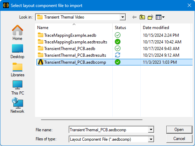
Task: Click synced status icon for TransientThermal_PCB.aedbcomp
Action: 118,62
